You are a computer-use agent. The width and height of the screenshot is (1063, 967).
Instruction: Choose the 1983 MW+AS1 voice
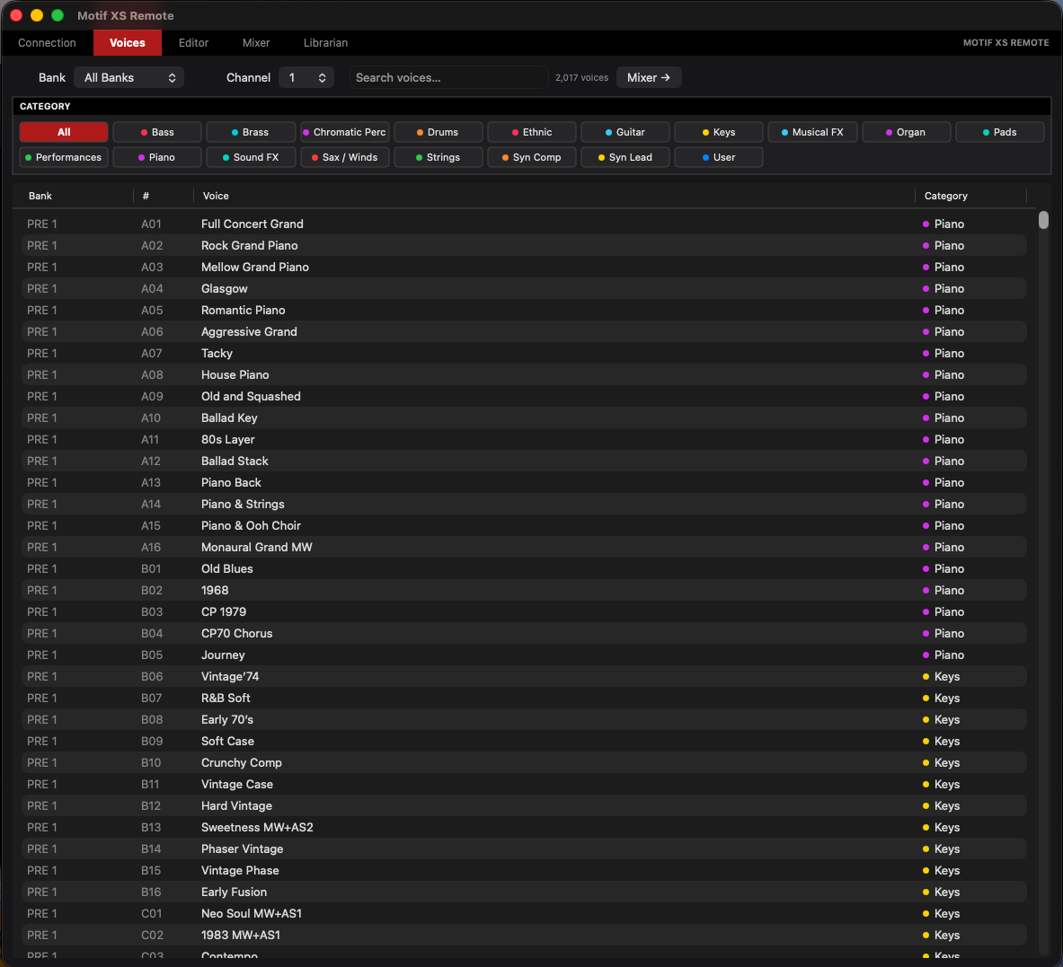coord(523,936)
